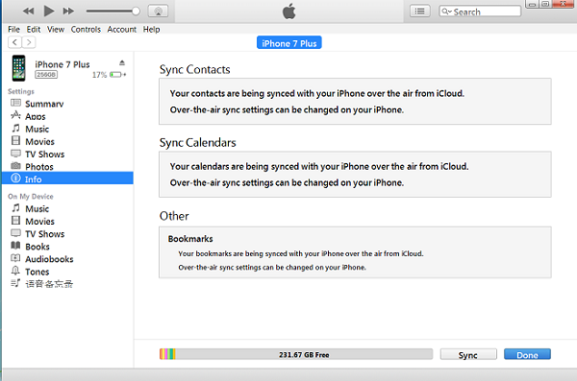
Task: Click the Done button
Action: click(x=527, y=354)
